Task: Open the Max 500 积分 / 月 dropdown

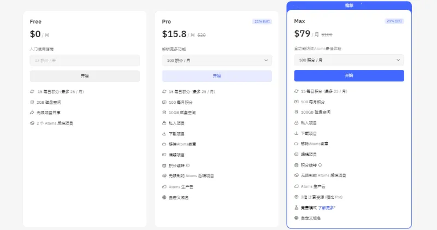Action: tap(349, 60)
